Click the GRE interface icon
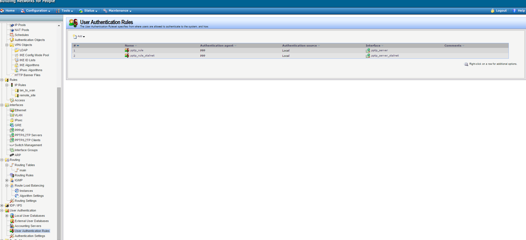This screenshot has height=240, width=526. (x=12, y=125)
